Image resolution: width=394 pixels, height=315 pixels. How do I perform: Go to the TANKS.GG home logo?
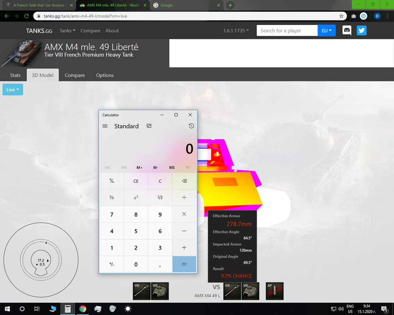tap(39, 31)
